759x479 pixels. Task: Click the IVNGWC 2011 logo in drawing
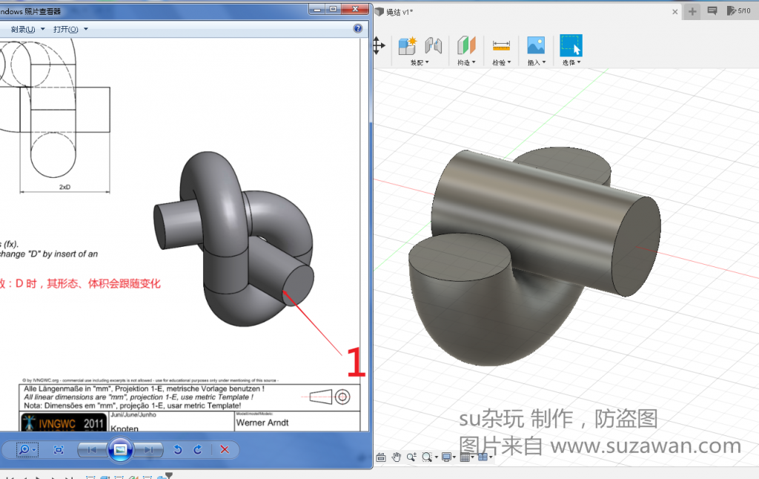(64, 423)
